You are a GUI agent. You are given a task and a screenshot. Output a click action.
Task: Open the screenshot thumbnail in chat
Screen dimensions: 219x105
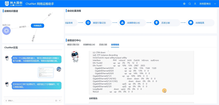pos(46,72)
